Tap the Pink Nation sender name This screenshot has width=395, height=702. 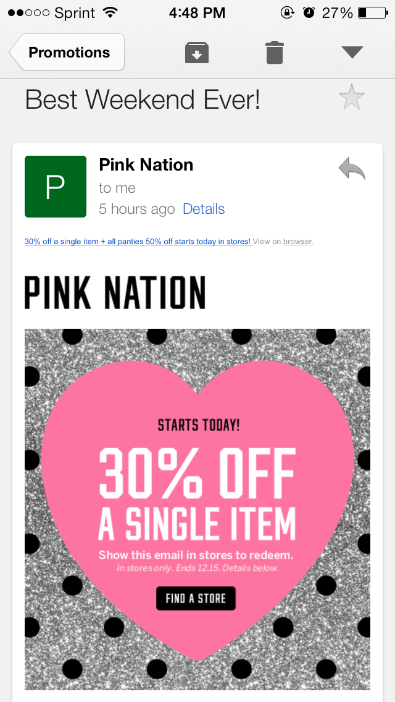point(146,165)
